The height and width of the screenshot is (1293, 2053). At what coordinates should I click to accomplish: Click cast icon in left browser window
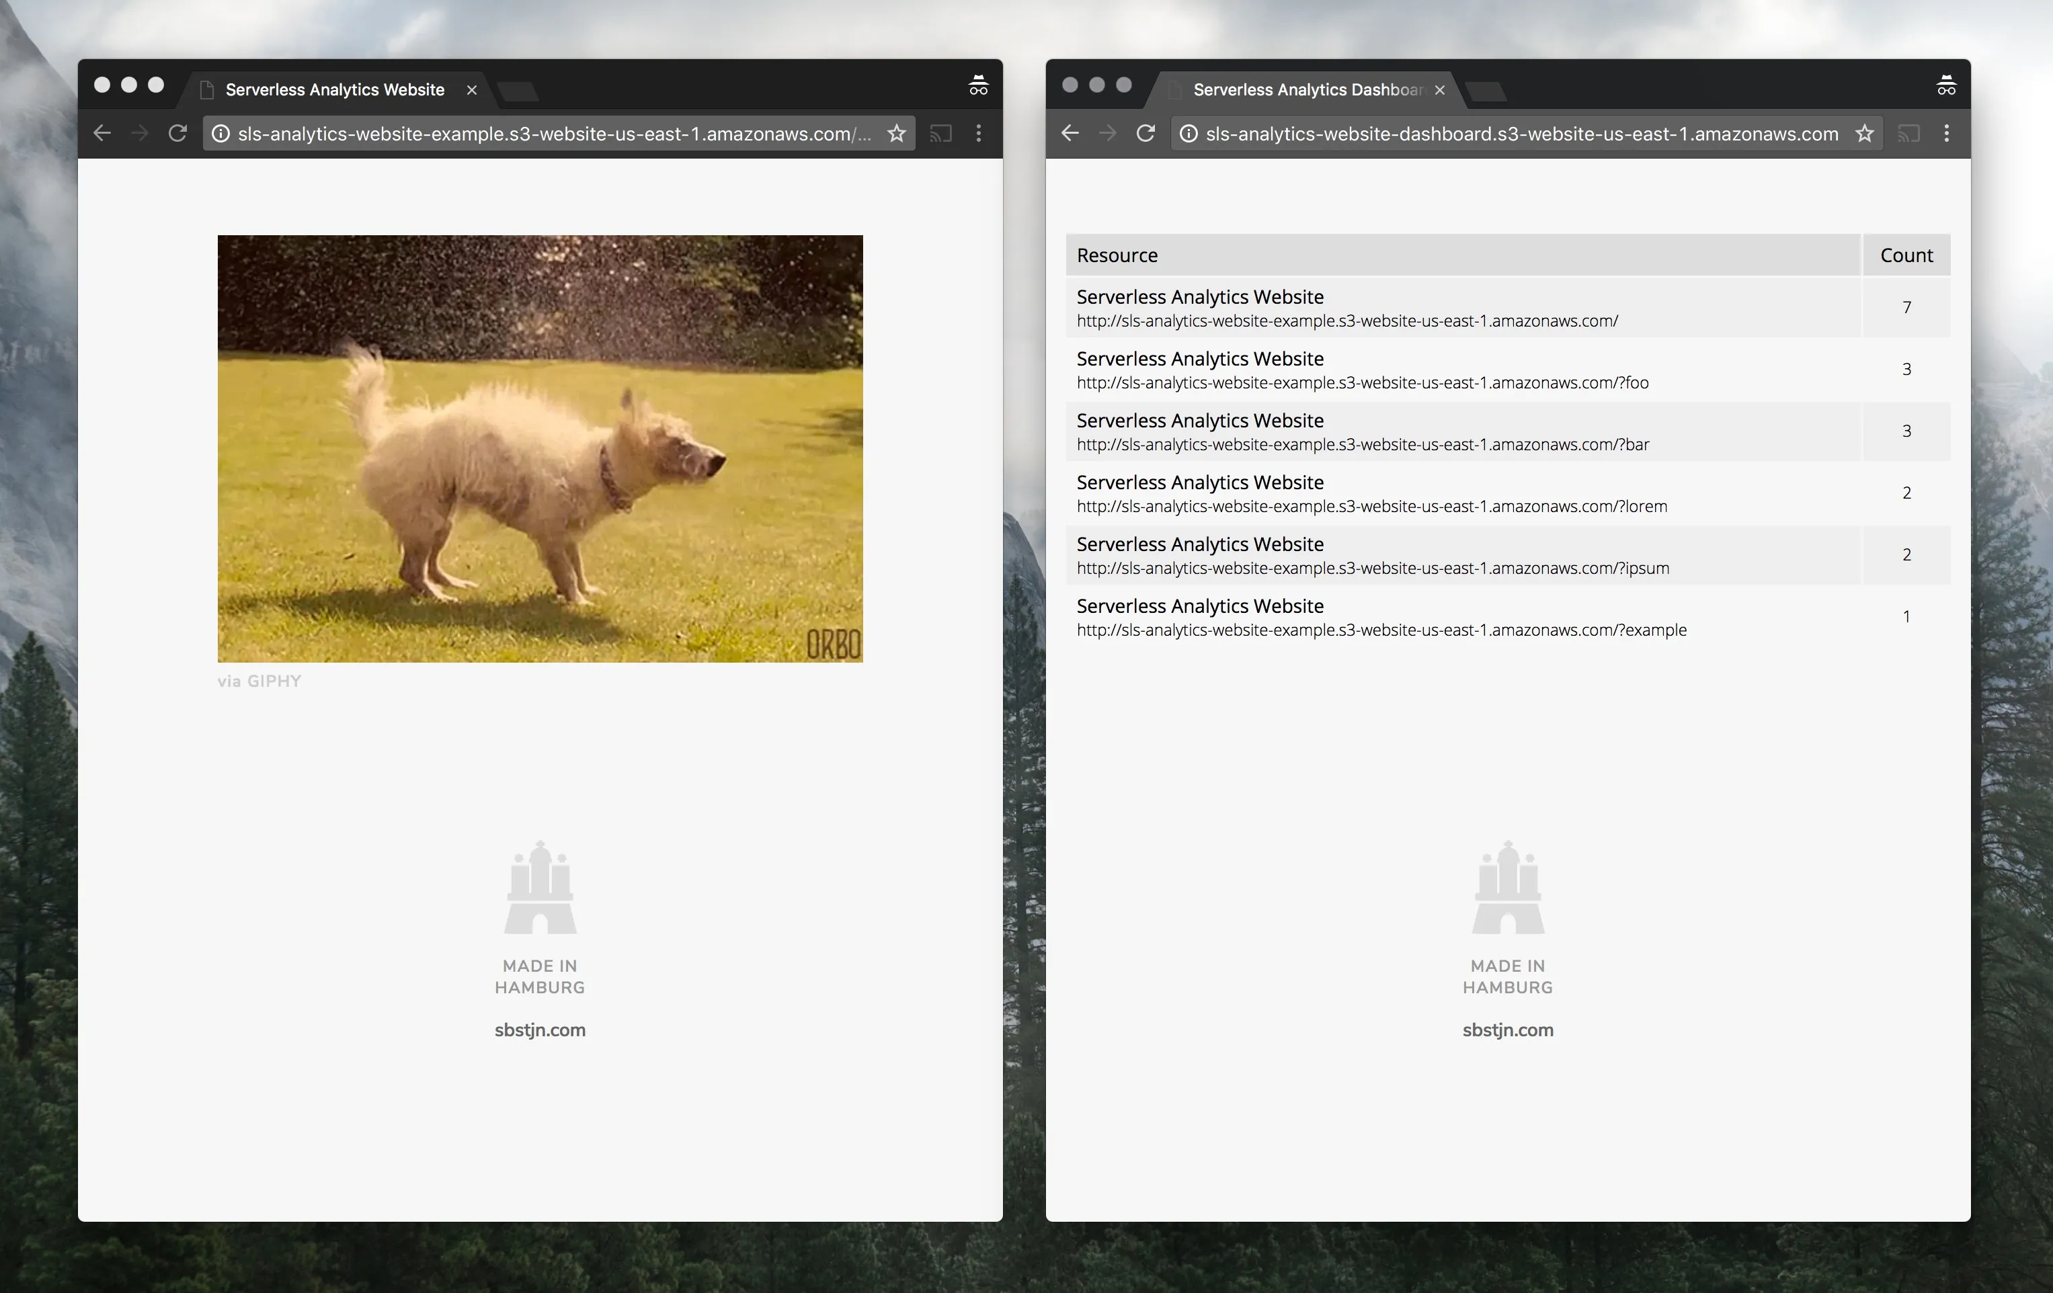(x=940, y=134)
